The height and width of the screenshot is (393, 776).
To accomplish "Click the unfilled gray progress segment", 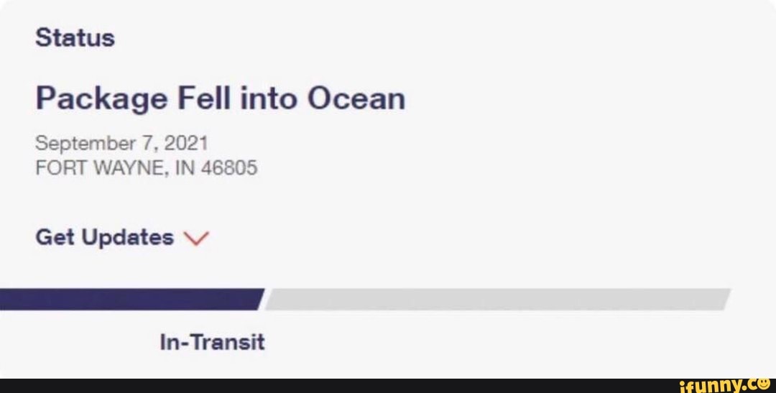I will click(496, 299).
